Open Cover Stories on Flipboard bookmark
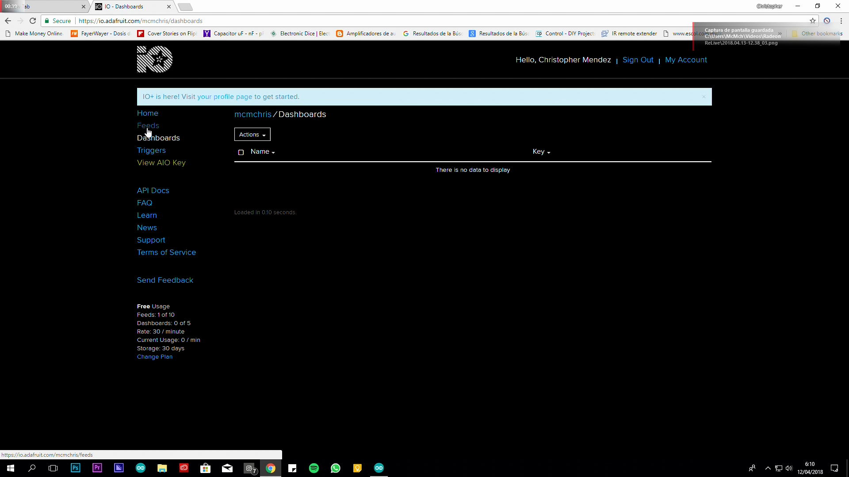 [x=167, y=34]
